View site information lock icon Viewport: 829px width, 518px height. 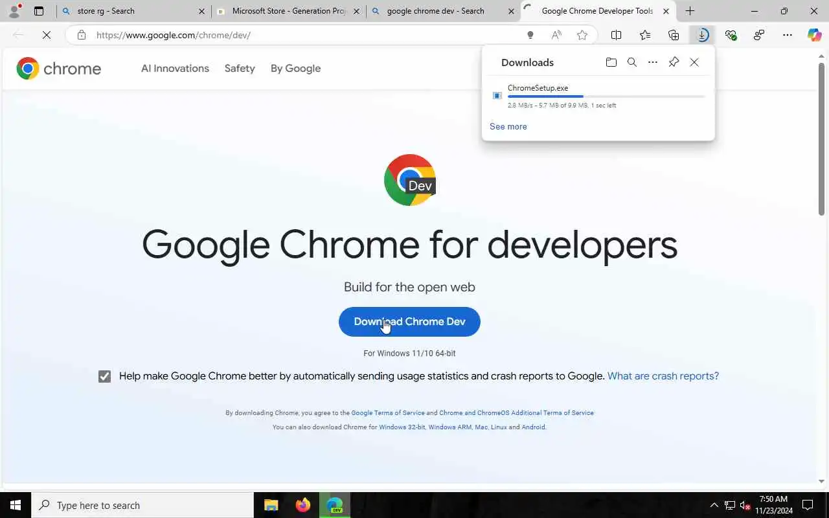pyautogui.click(x=82, y=35)
